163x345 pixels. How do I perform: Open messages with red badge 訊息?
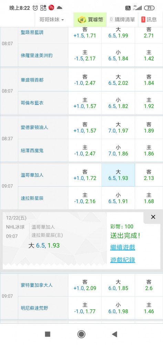[149, 20]
